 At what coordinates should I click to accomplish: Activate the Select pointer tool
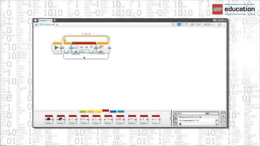(x=179, y=24)
